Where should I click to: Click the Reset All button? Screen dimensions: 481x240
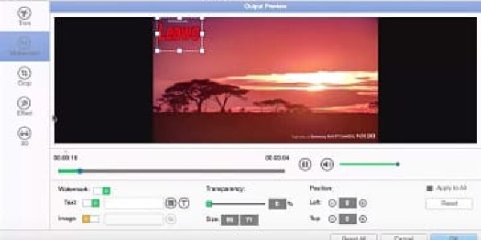[354, 238]
